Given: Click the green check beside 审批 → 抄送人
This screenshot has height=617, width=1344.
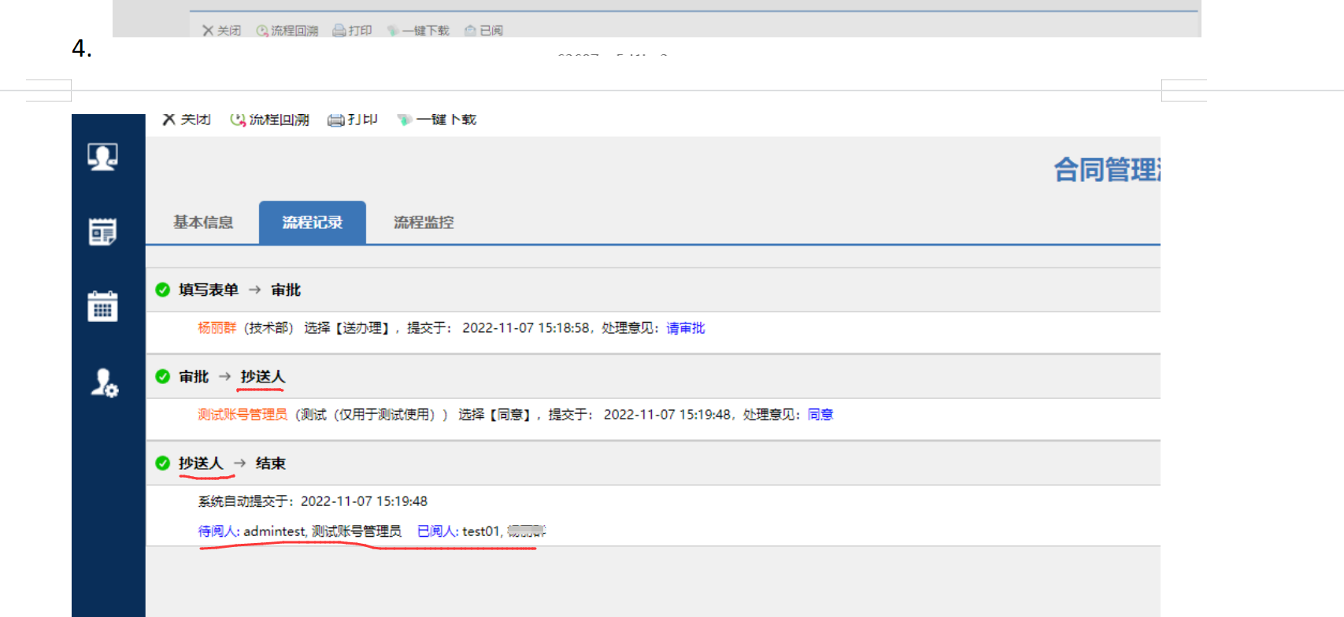Looking at the screenshot, I should [x=163, y=376].
